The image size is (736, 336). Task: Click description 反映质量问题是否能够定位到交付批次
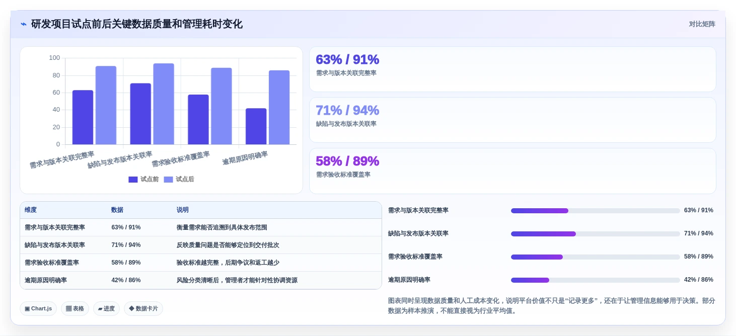point(228,245)
